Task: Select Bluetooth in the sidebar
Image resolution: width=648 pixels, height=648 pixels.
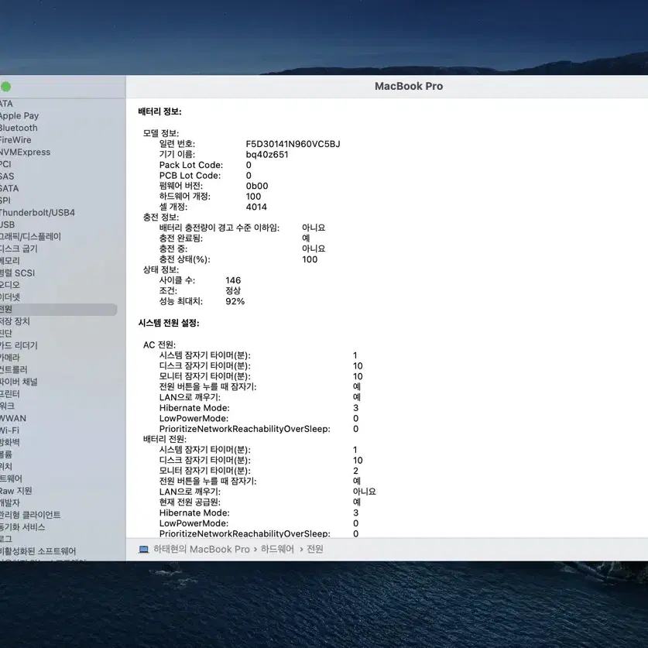Action: point(19,128)
